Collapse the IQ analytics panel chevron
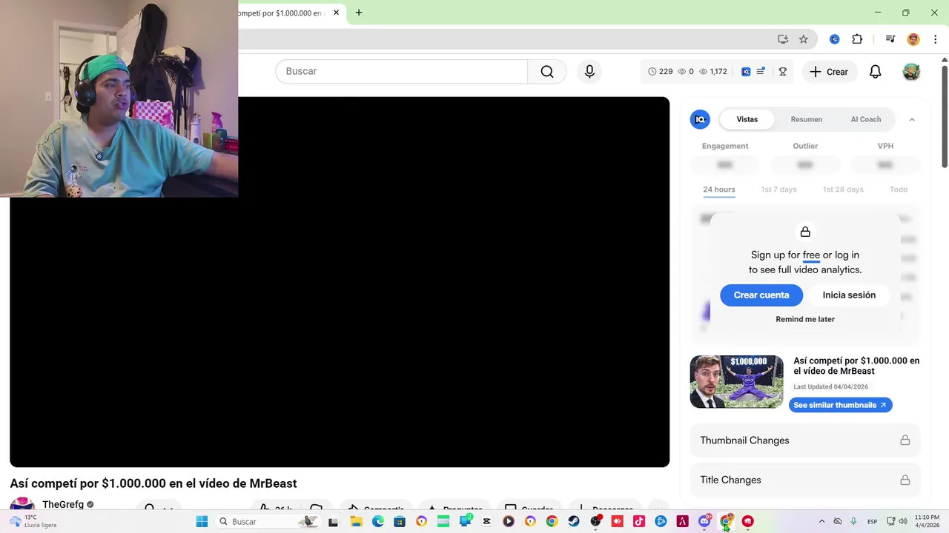Screen dimensions: 949x533 tap(912, 119)
